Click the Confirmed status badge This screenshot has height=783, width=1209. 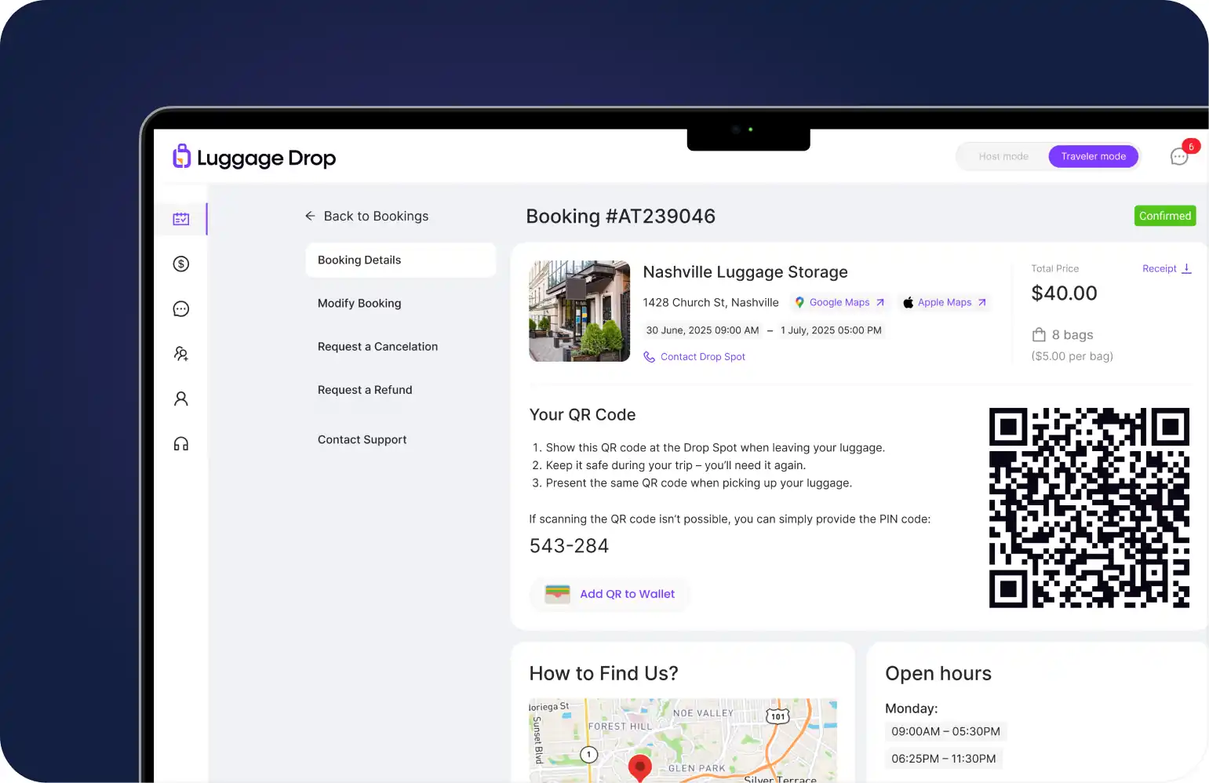[1165, 216]
